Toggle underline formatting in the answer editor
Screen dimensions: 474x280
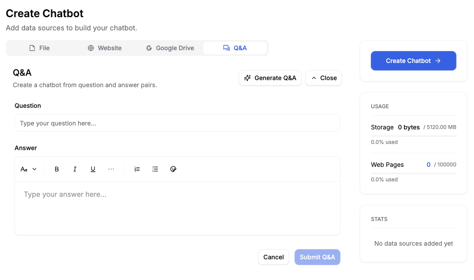tap(93, 169)
